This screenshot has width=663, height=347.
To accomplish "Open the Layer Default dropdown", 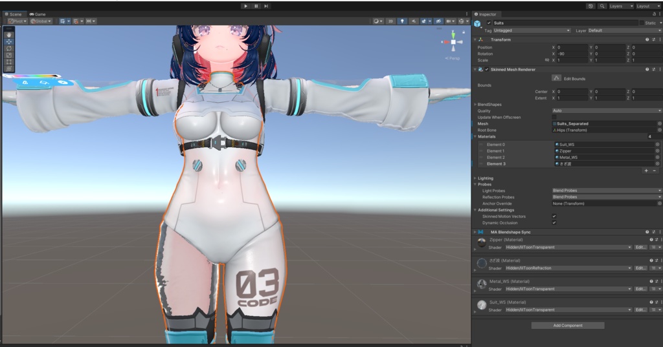I will point(624,30).
